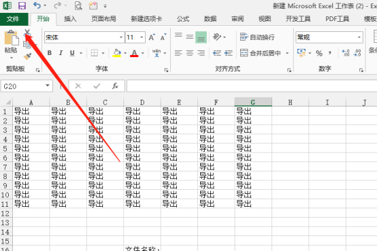The height and width of the screenshot is (251, 377).
Task: Open font color dropdown arrow
Action: 143,53
